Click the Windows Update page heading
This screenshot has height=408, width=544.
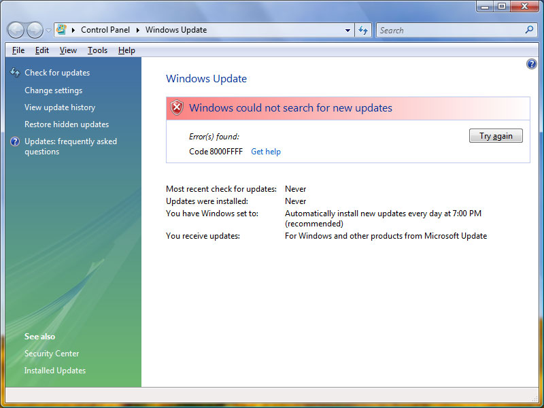pos(207,78)
